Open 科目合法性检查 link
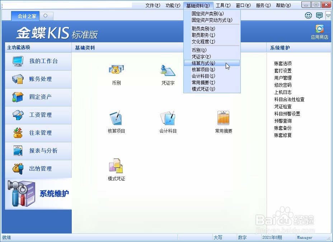Image resolution: width=333 pixels, height=242 pixels. (289, 99)
